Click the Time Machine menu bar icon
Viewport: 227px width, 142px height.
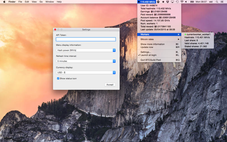177,2
